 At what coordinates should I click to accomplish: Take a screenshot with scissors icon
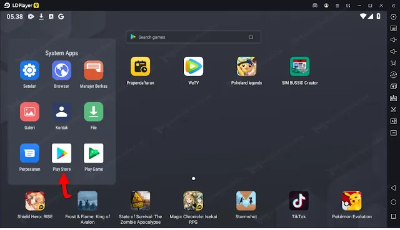[x=393, y=110]
